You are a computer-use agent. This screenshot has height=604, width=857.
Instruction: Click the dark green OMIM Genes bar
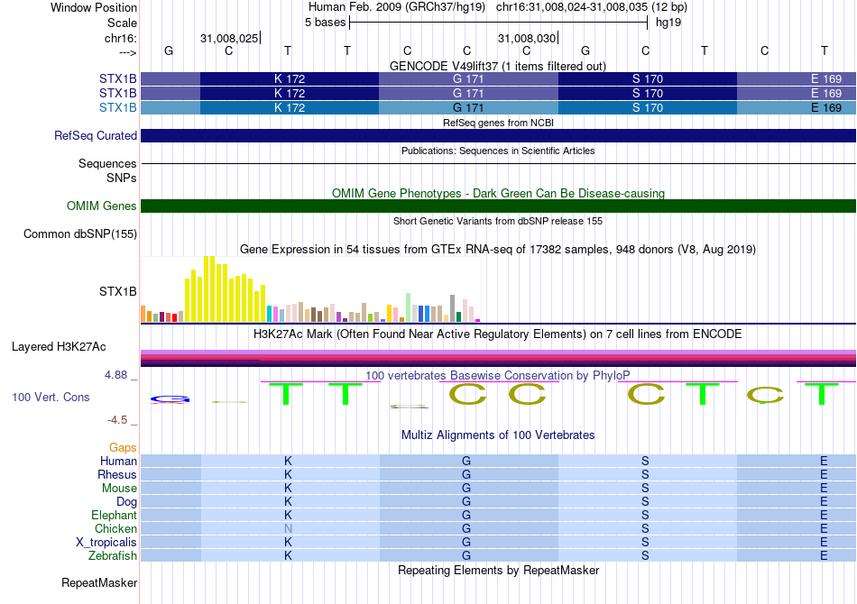498,206
